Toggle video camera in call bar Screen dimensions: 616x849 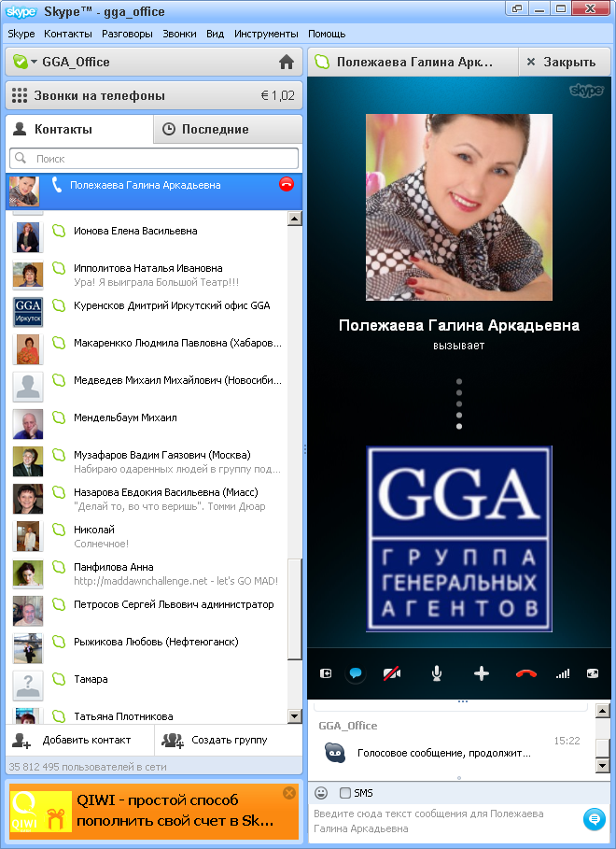point(392,673)
